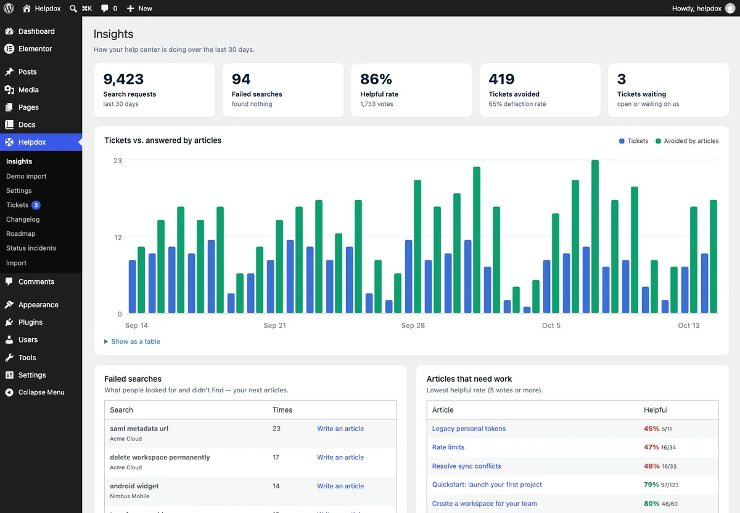Click the plus New icon in admin bar
740x513 pixels.
coord(130,9)
